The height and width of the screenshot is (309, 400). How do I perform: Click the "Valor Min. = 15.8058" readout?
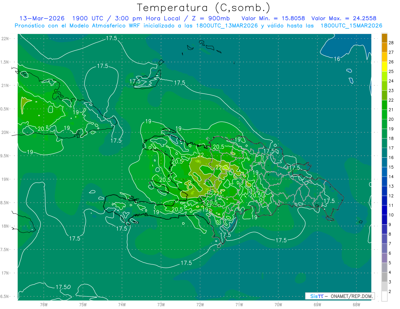click(273, 18)
